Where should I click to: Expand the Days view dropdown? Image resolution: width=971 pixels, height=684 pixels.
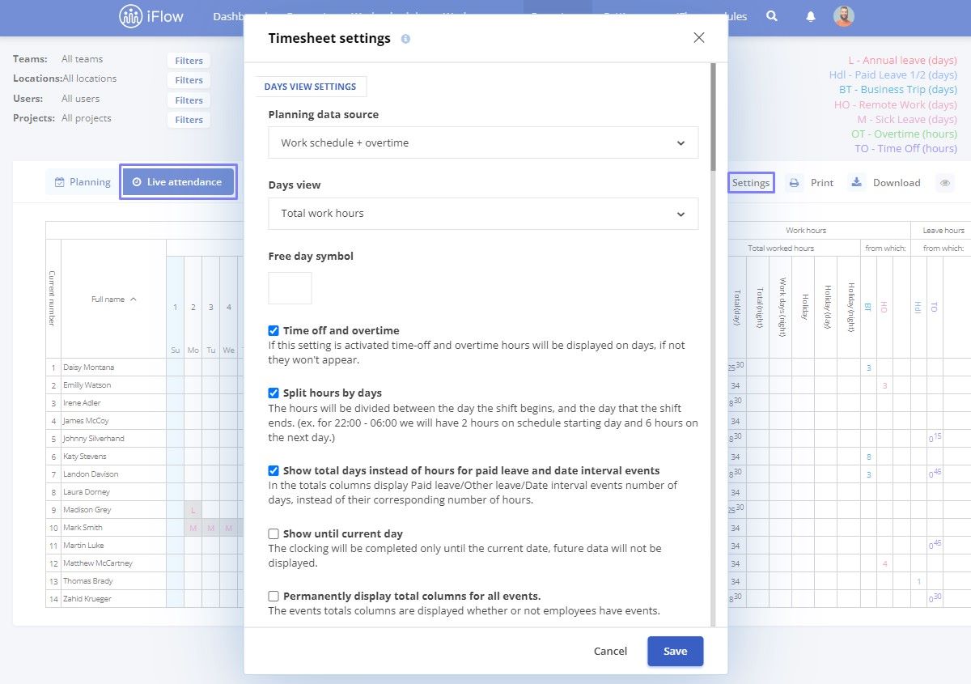pos(483,214)
